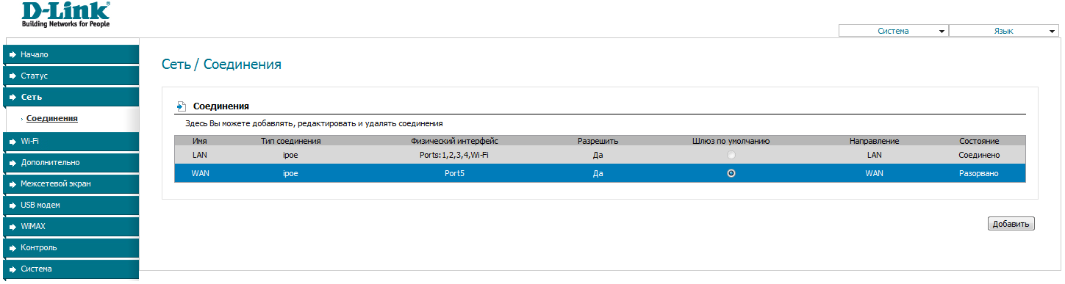Click the arrow icon beside Статус
Image resolution: width=1065 pixels, height=284 pixels.
(x=12, y=76)
